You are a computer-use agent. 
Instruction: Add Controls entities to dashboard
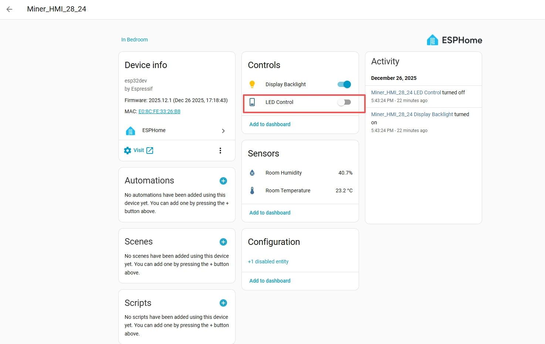tap(270, 124)
